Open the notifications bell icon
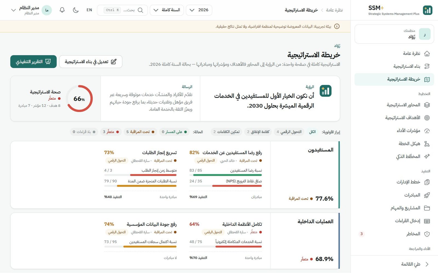Screen dimensions: 438x273 tap(62, 10)
